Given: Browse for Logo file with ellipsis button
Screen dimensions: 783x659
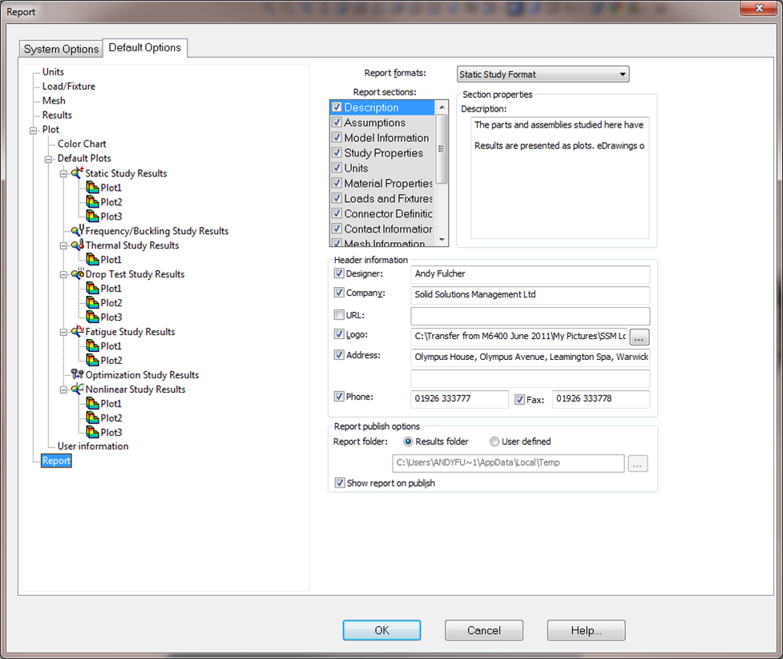Looking at the screenshot, I should pyautogui.click(x=639, y=337).
